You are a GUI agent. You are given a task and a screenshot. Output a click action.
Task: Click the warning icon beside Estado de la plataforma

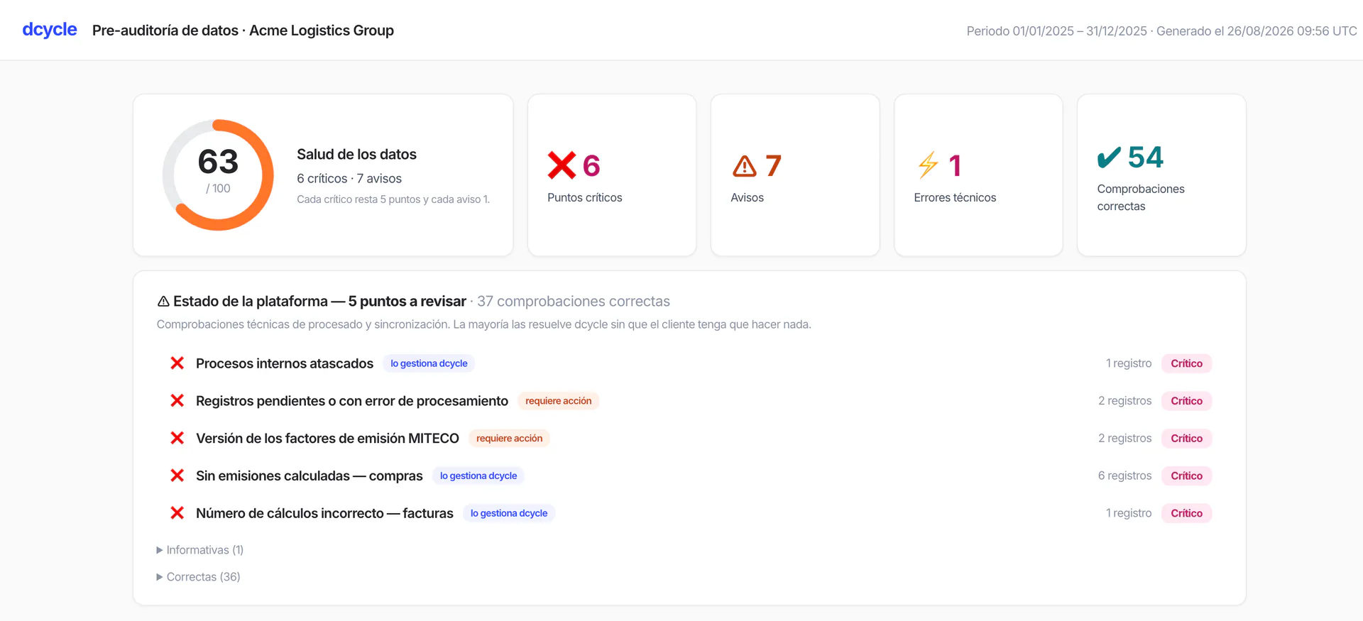tap(163, 302)
